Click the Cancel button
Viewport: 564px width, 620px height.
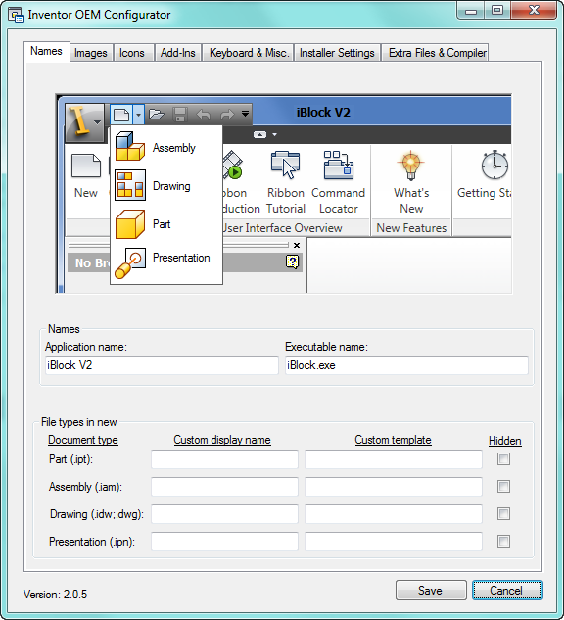point(507,591)
